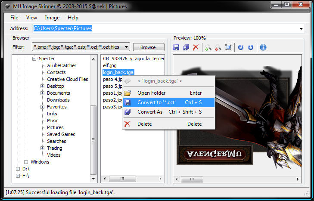Viewport: 314px width, 201px height.
Task: Click the floppy icon beside Convert to '*.ozt'
Action: (127, 102)
